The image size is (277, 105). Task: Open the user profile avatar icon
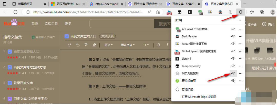pos(273,12)
